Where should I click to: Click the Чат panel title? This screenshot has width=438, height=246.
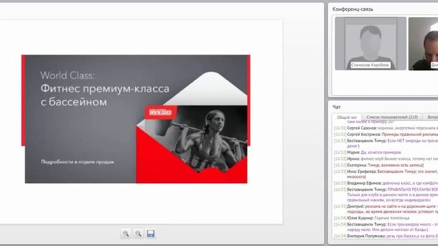337,107
